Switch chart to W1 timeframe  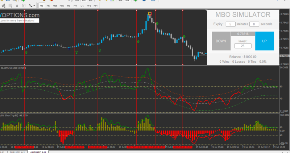(x=89, y=6)
